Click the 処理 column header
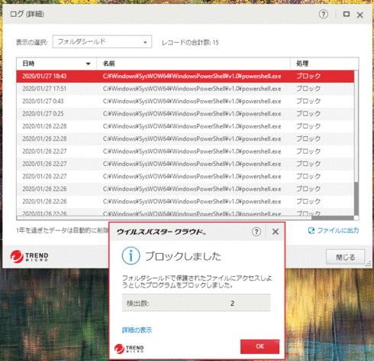 point(324,63)
